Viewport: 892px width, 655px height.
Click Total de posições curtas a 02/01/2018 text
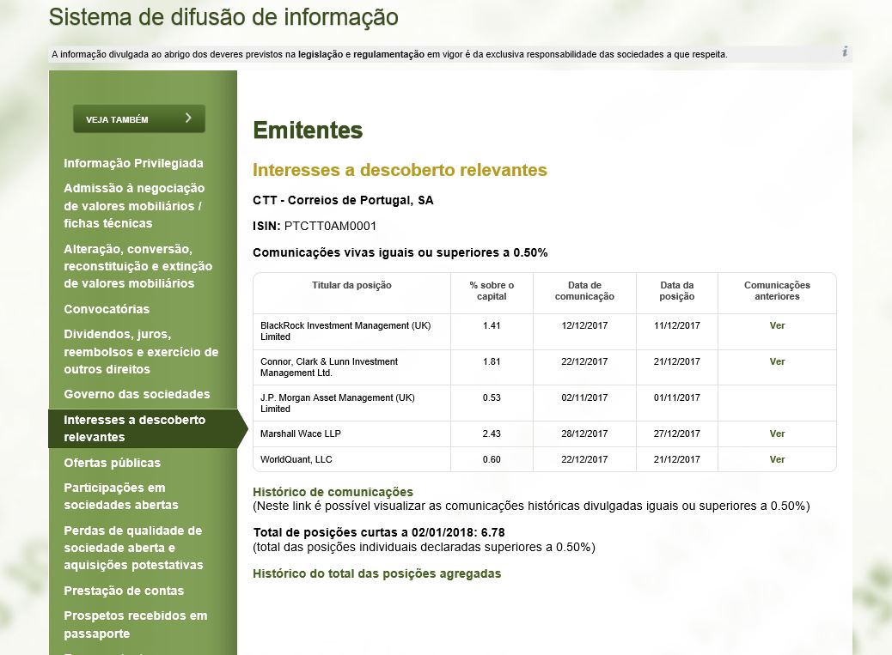pos(379,532)
